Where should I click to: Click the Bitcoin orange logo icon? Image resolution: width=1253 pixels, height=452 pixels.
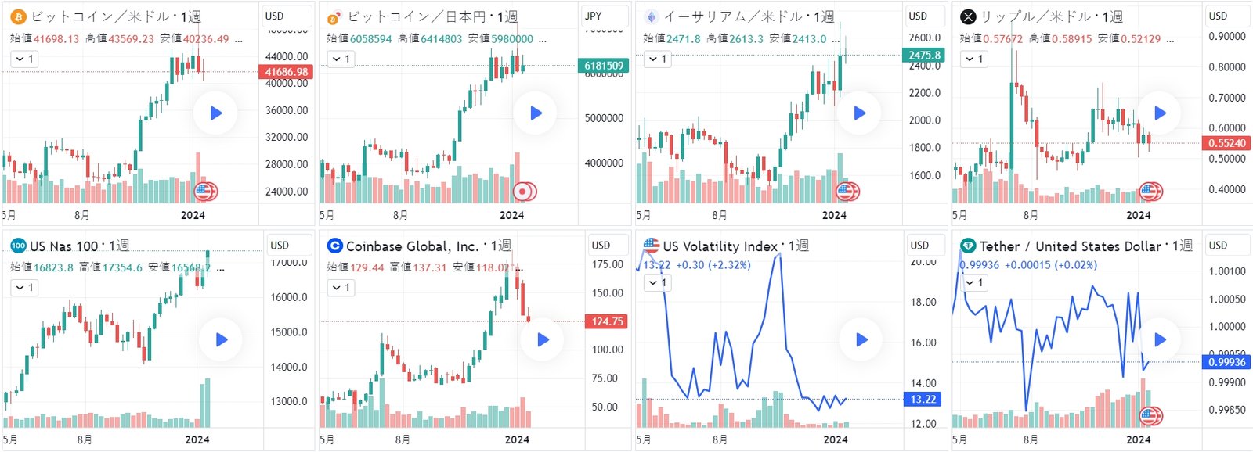tap(17, 16)
